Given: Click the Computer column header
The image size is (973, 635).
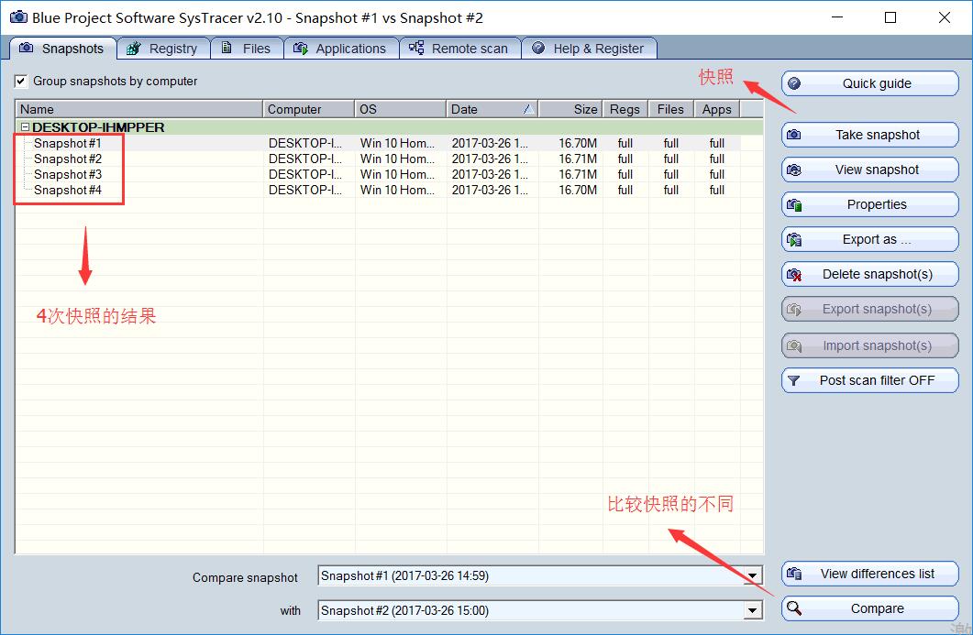Looking at the screenshot, I should (308, 109).
